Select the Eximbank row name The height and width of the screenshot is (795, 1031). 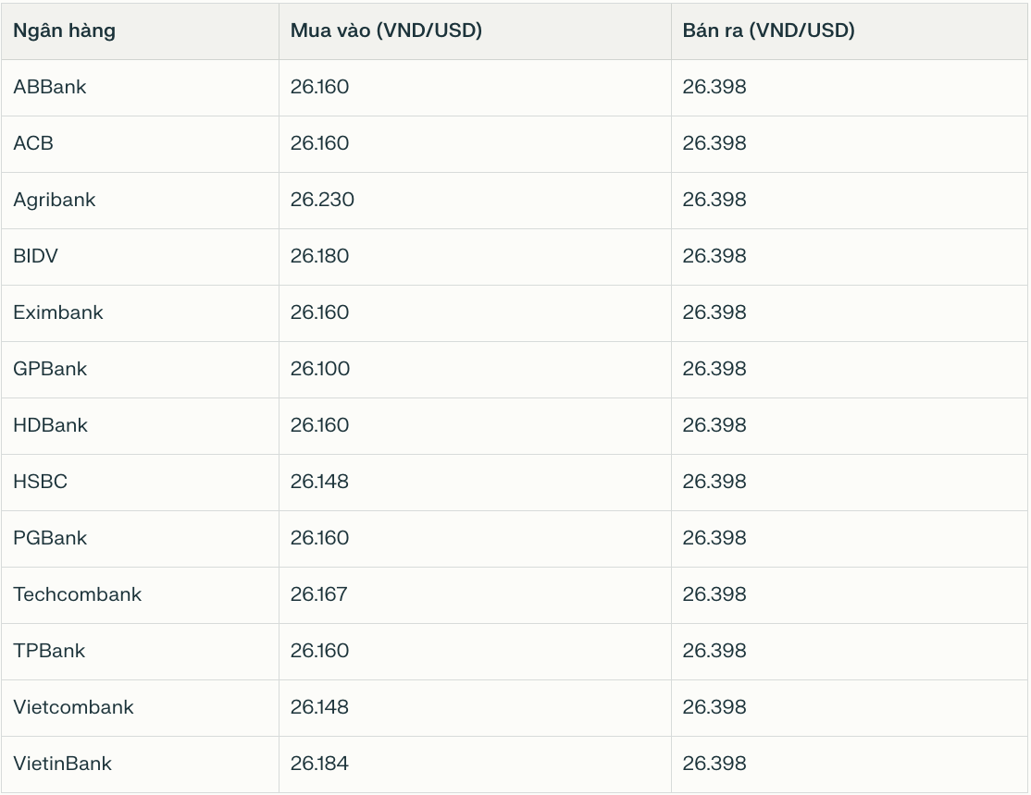[x=58, y=312]
